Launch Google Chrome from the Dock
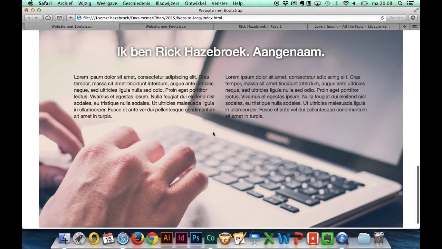This screenshot has width=442, height=249. [x=152, y=238]
